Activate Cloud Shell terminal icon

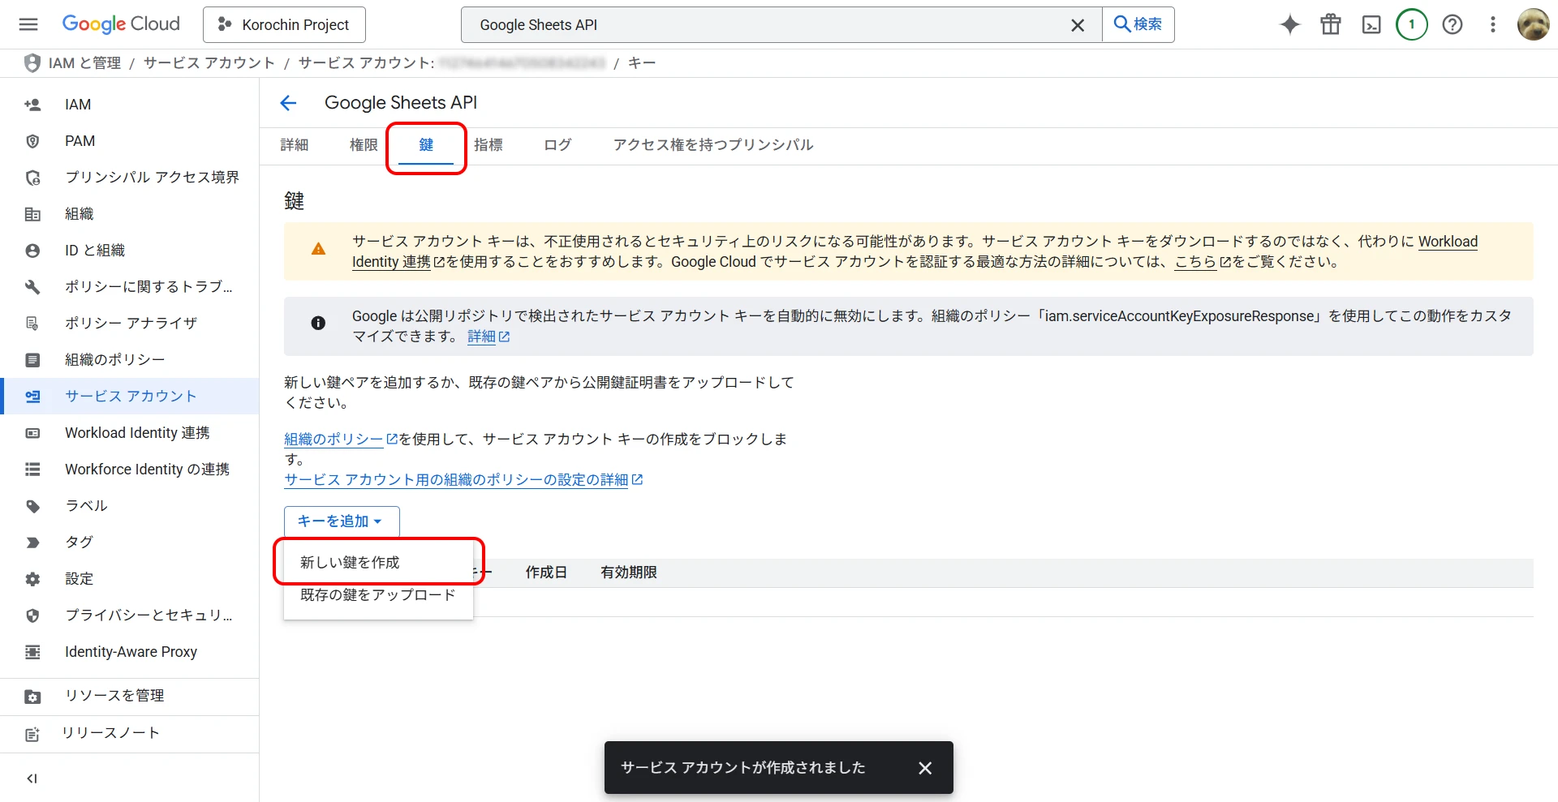click(1371, 24)
